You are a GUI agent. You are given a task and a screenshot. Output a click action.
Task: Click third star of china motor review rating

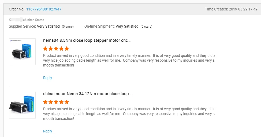point(56,102)
